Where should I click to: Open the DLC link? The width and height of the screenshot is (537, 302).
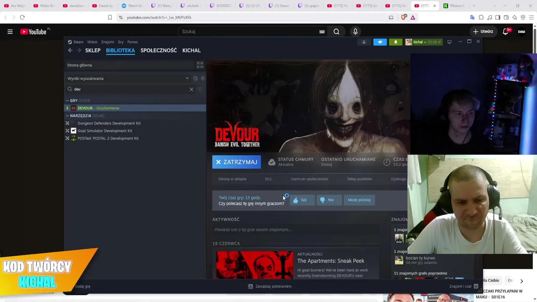tap(268, 179)
